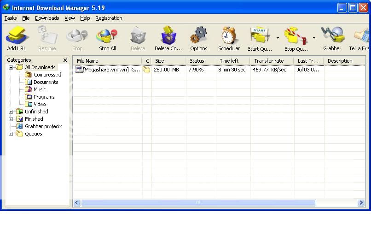Image resolution: width=371 pixels, height=236 pixels.
Task: Close the Categories panel
Action: (65, 60)
